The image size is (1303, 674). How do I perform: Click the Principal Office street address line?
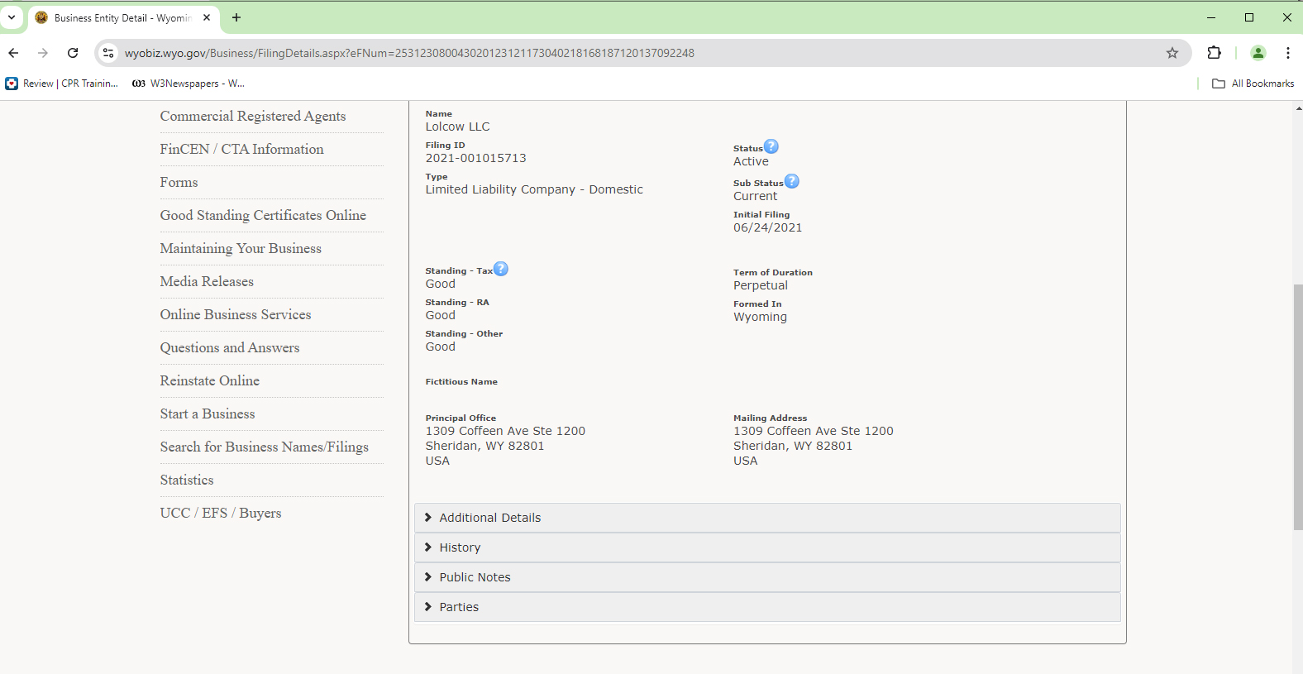coord(505,431)
